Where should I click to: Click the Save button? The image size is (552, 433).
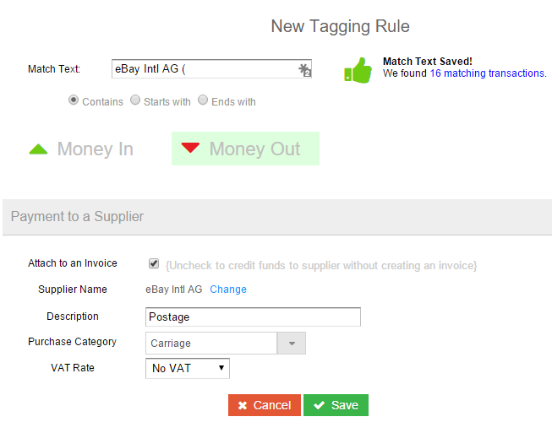(x=336, y=405)
